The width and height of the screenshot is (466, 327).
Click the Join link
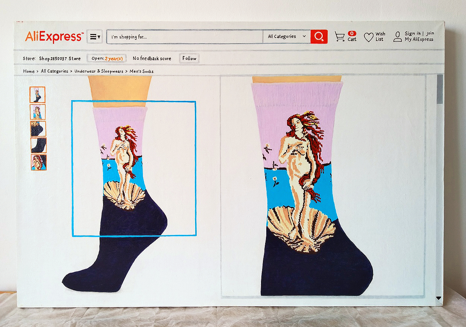(430, 33)
